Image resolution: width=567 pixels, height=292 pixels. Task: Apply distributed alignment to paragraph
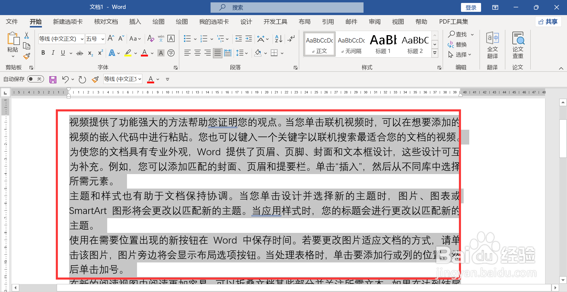point(228,53)
